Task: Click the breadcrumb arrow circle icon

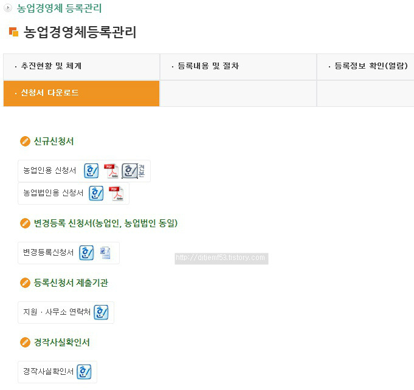Action: (x=8, y=8)
